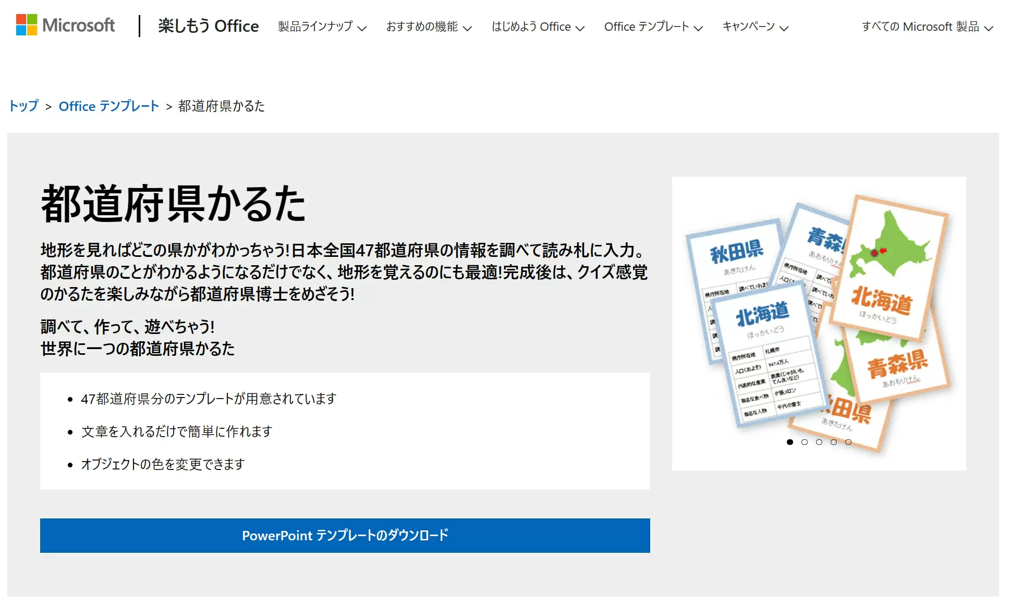Click the 都道府県かるた breadcrumb text
The width and height of the screenshot is (1010, 607).
[x=221, y=106]
